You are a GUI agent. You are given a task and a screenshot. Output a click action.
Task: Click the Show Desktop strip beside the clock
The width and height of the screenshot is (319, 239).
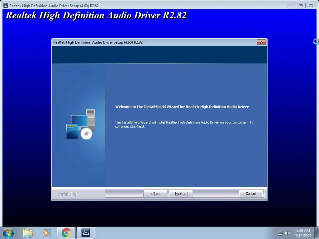pos(317,233)
